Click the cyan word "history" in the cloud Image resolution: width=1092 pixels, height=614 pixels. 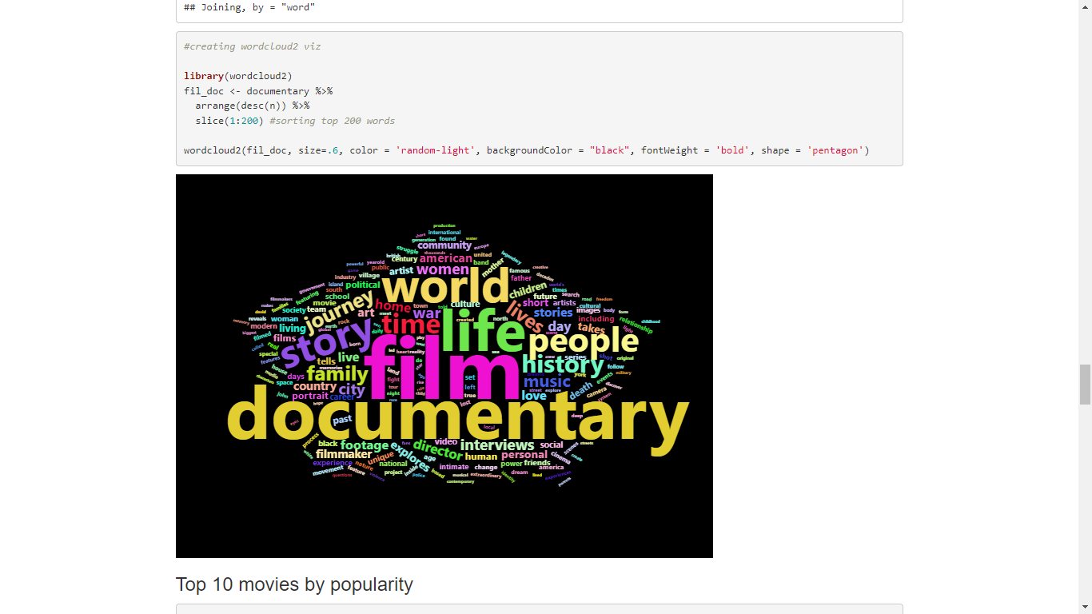(x=562, y=365)
